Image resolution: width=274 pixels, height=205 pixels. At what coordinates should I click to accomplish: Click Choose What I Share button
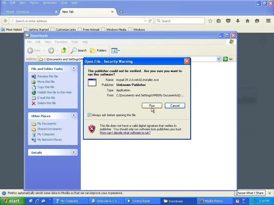click(x=250, y=193)
